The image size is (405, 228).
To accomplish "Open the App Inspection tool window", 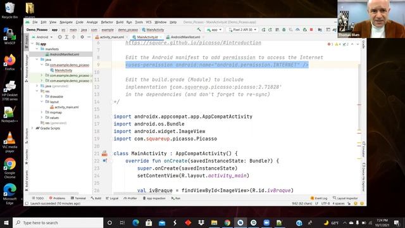I will point(154,198).
